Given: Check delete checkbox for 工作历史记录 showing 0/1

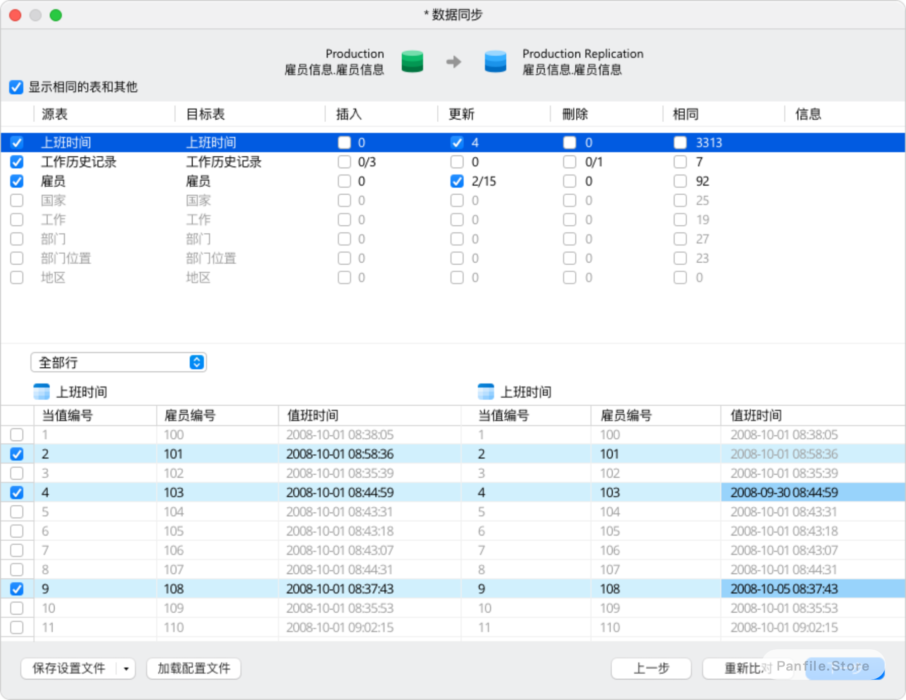Looking at the screenshot, I should (x=570, y=162).
